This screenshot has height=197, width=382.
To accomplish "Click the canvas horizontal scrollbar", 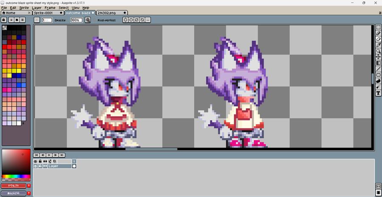I will tap(151, 149).
